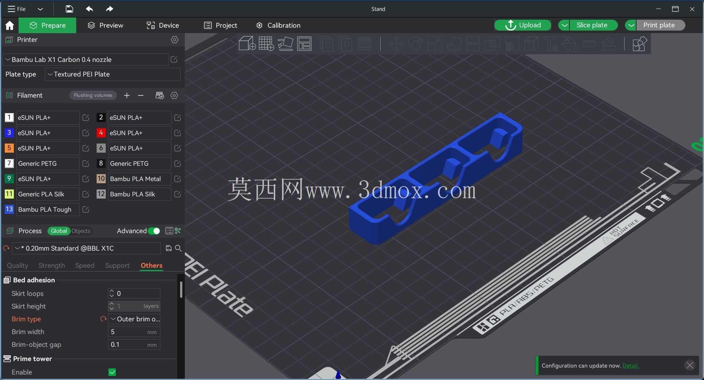Image resolution: width=704 pixels, height=380 pixels.
Task: Click the Brim width input field
Action: tap(134, 332)
